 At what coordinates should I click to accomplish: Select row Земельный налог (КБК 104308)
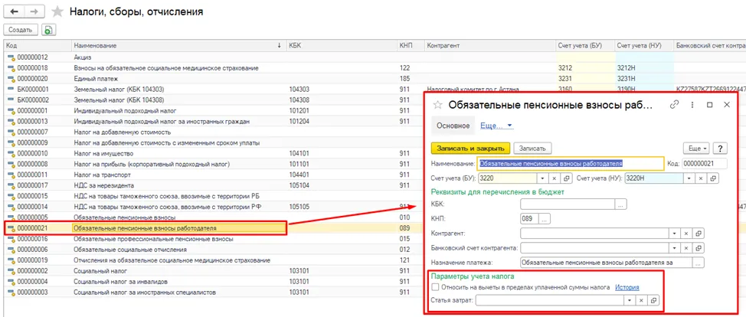214,100
